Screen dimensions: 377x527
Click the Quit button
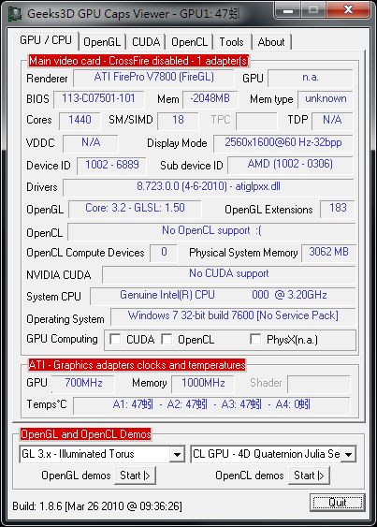338,503
